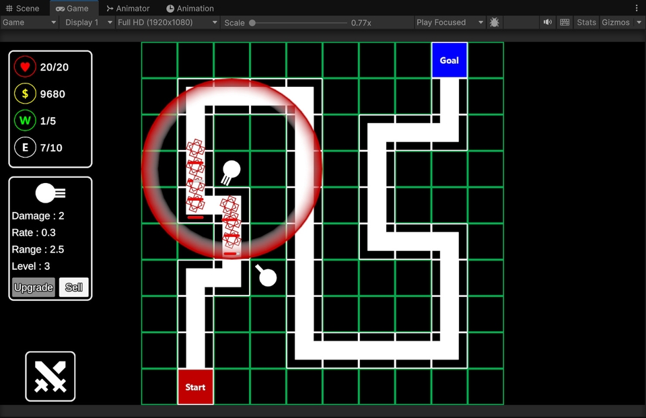Toggle the Stats overlay button

point(586,22)
